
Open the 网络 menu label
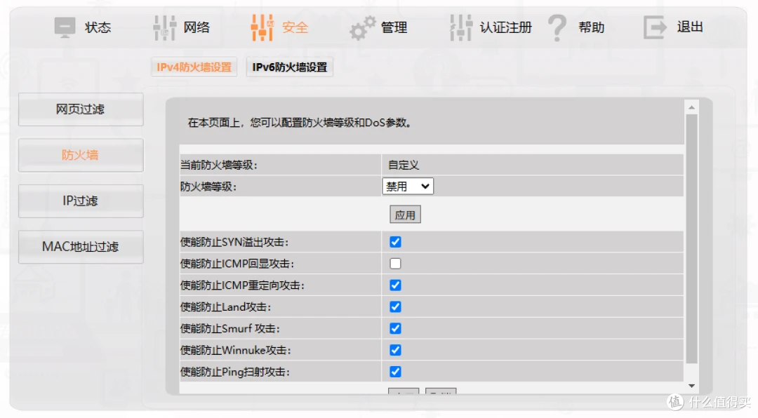(197, 27)
